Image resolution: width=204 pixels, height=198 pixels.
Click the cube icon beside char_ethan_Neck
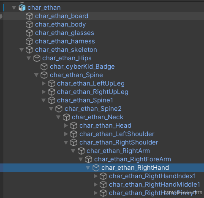[66, 117]
